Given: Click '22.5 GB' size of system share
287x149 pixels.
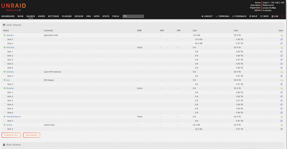Looking at the screenshot, I should click(x=196, y=125).
